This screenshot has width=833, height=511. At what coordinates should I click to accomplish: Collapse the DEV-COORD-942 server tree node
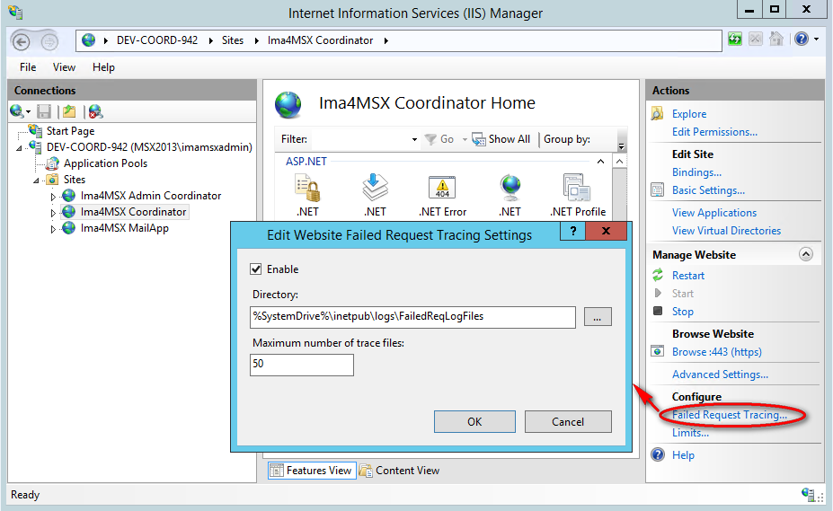point(19,148)
